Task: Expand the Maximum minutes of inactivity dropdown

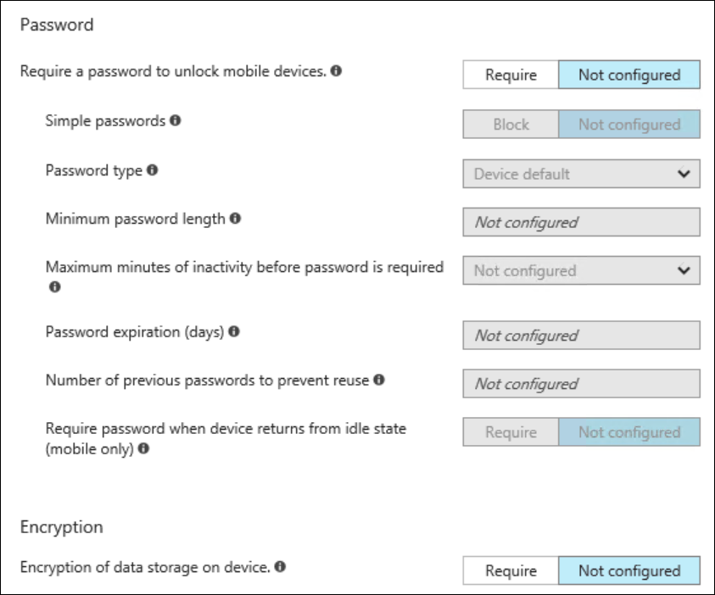Action: [581, 270]
